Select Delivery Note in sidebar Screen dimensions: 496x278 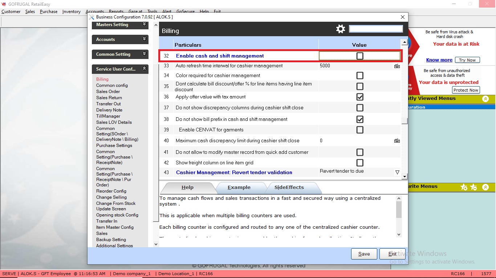[x=109, y=110]
